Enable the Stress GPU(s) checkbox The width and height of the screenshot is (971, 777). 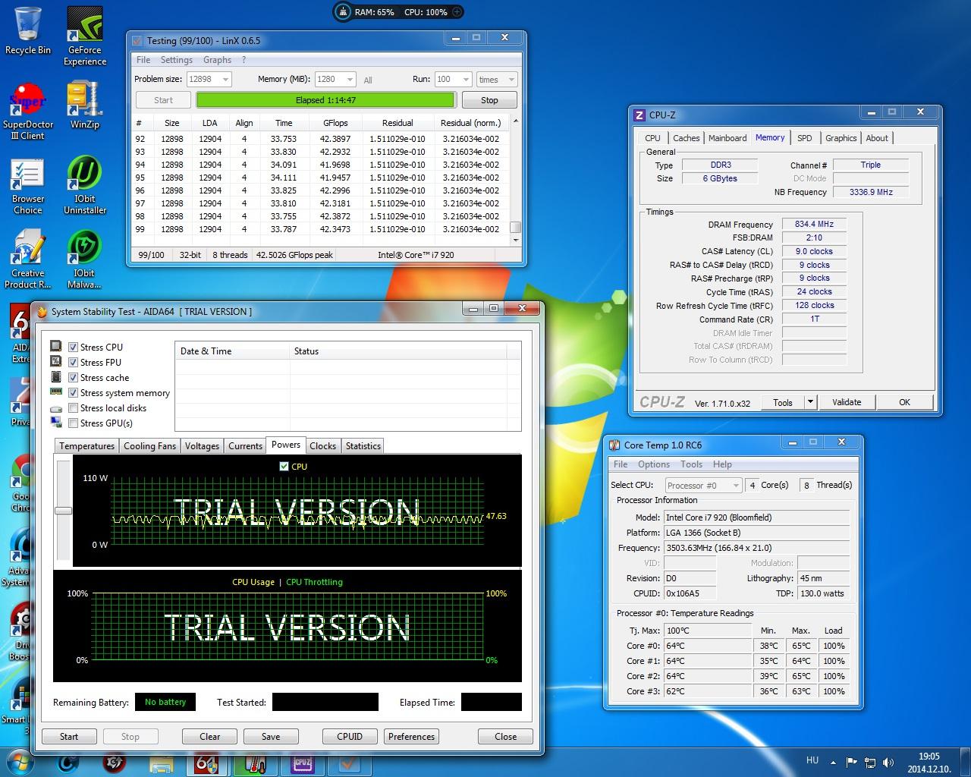coord(74,423)
